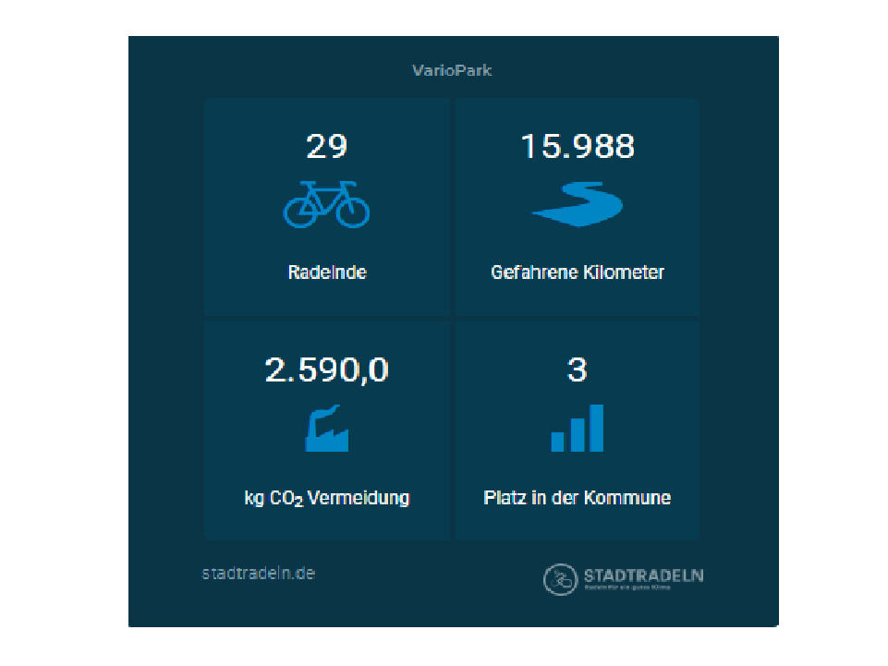Click the STADTRADELN cyclist logo circle

coord(560,579)
